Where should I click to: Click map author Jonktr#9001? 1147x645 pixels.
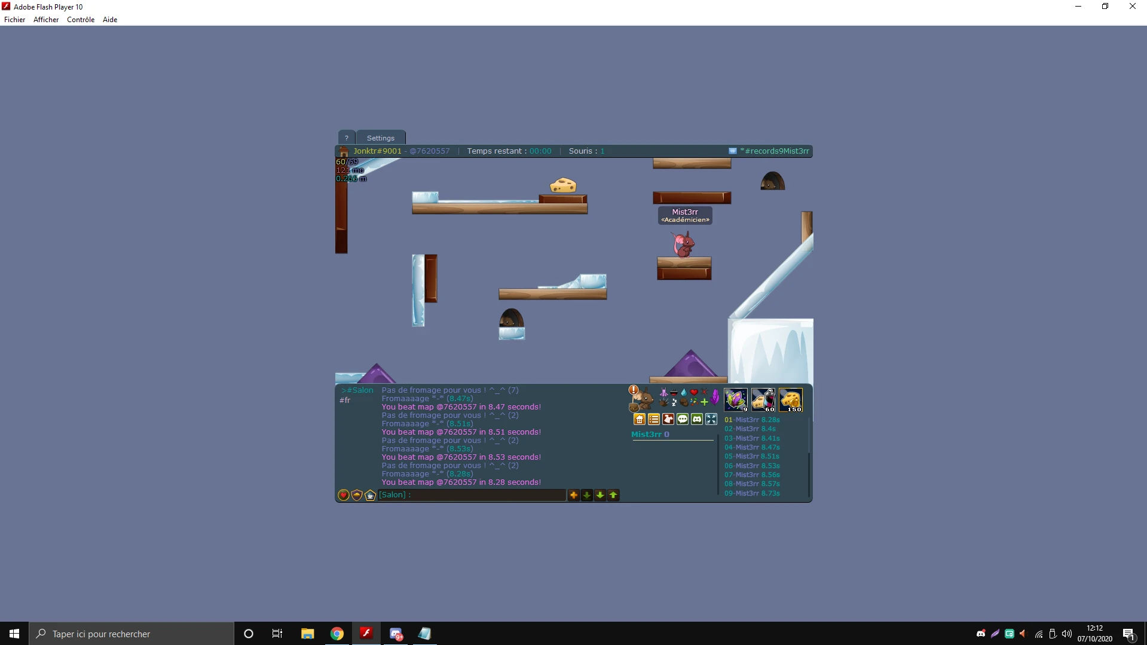pos(377,151)
